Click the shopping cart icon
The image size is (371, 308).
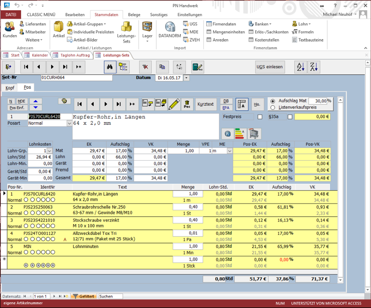[x=254, y=133]
